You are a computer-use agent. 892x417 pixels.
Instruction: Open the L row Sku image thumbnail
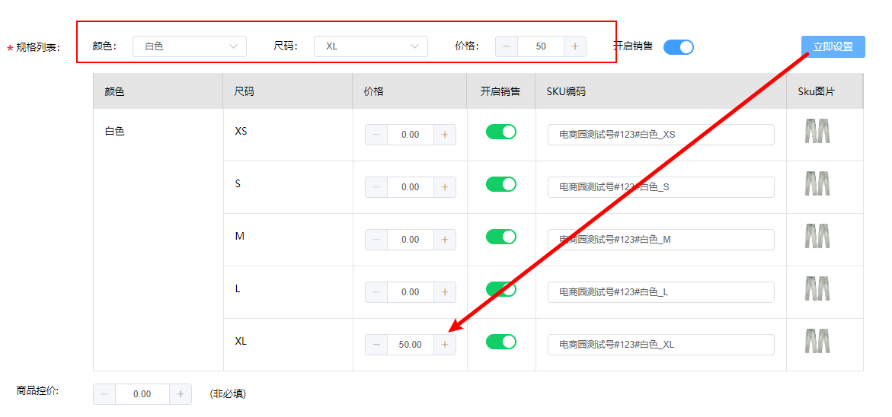(817, 288)
